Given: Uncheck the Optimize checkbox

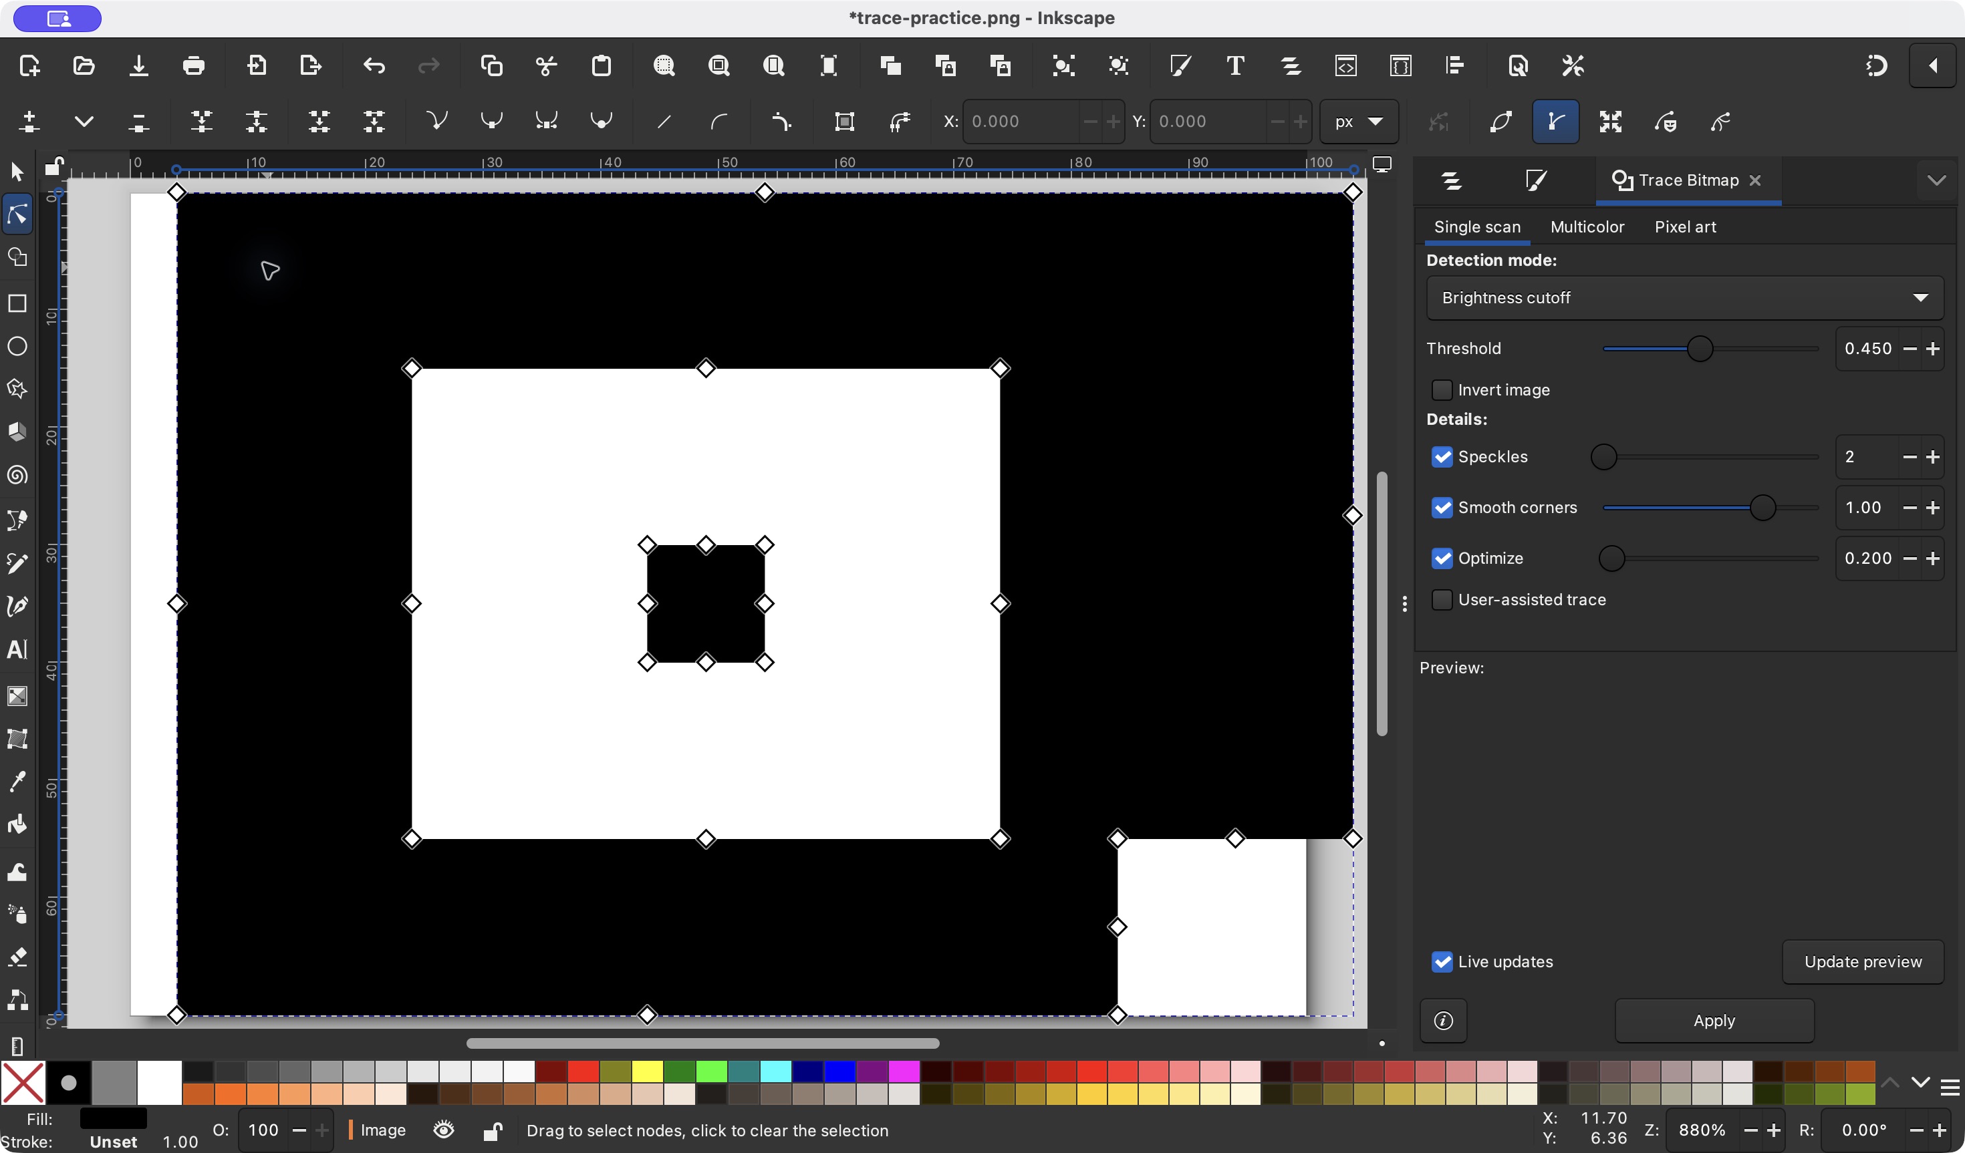Looking at the screenshot, I should tap(1442, 558).
